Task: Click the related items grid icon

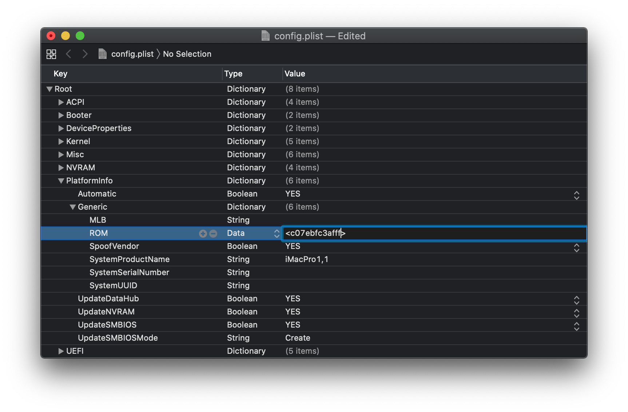Action: coord(51,54)
